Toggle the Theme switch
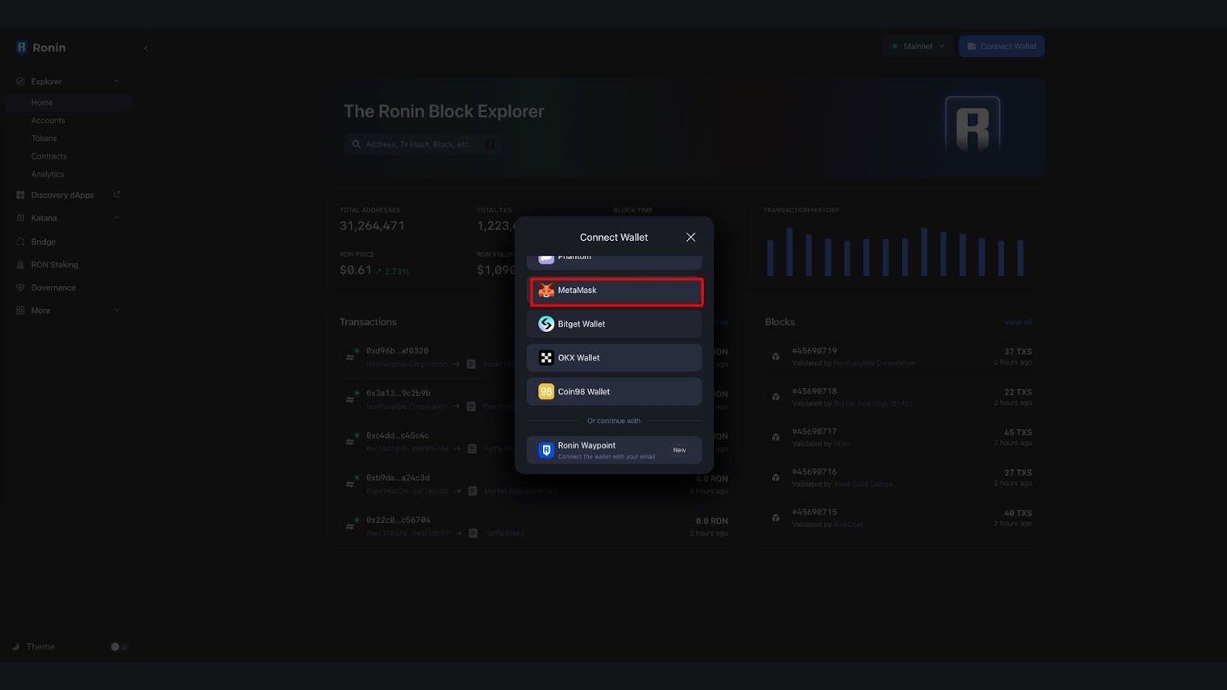Image resolution: width=1227 pixels, height=690 pixels. click(x=119, y=647)
